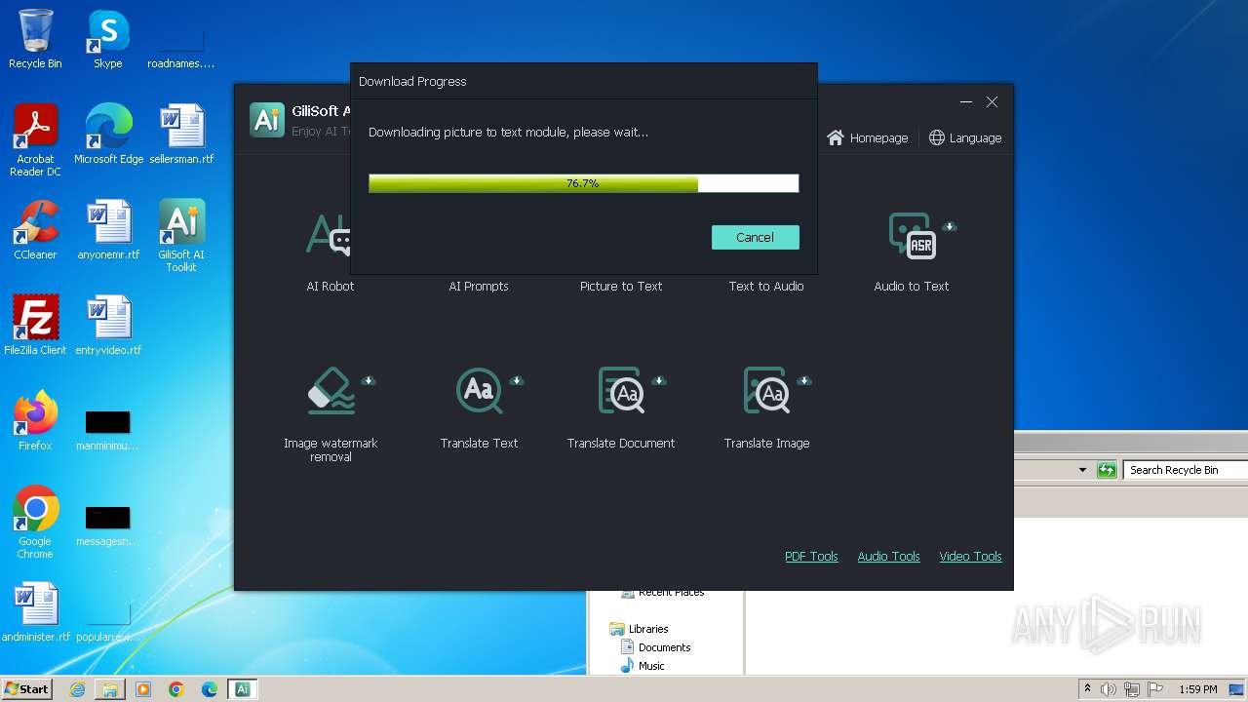
Task: Open the anyonemr.rtf desktop file
Action: pyautogui.click(x=108, y=230)
